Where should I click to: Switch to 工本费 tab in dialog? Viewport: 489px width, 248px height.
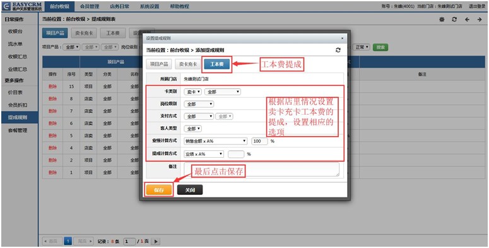coord(217,64)
